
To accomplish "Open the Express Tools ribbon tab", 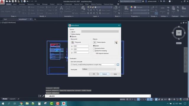I will tap(79, 4).
